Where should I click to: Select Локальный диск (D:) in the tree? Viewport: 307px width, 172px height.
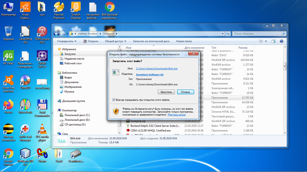point(77,120)
